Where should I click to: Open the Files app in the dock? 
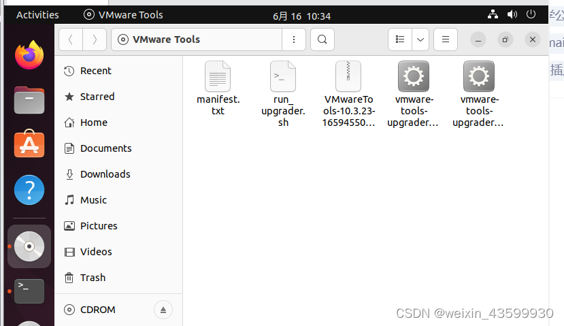pos(29,100)
